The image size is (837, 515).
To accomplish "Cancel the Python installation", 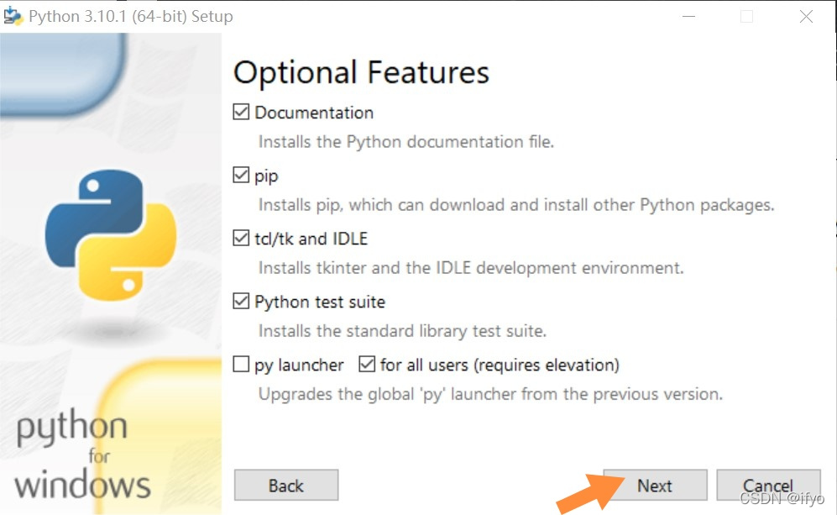I will click(769, 485).
